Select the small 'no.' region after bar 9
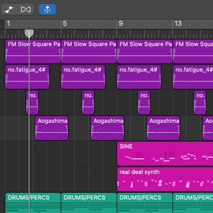Screen dimensions: 213x213 click(x=144, y=103)
